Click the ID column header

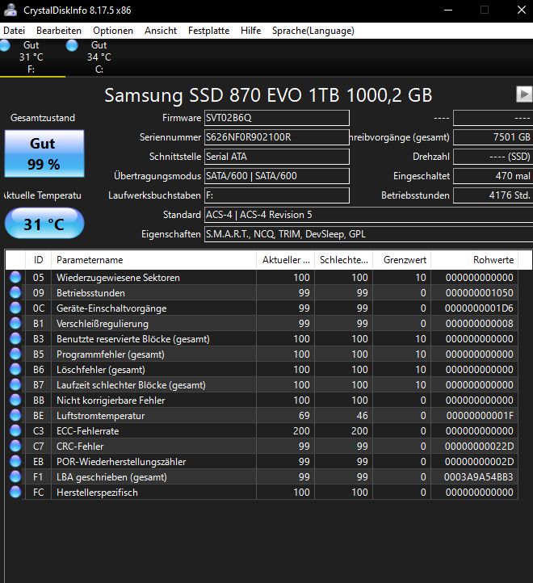pyautogui.click(x=38, y=260)
